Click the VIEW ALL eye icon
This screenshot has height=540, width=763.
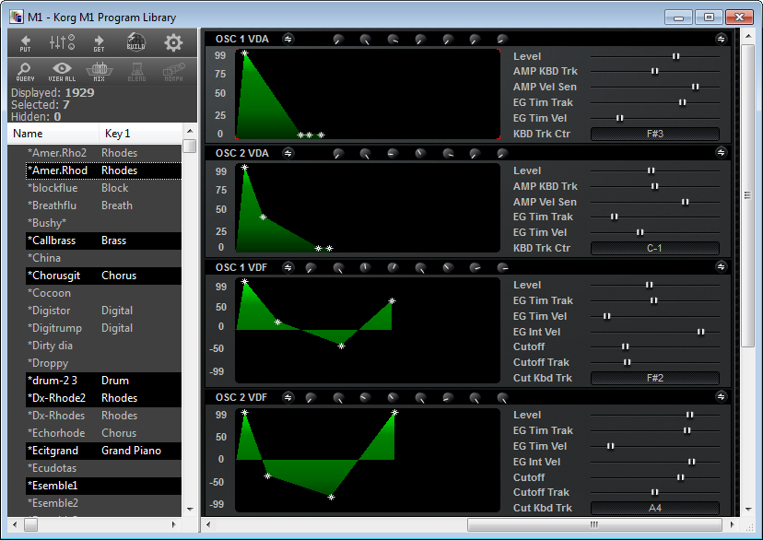(x=63, y=72)
